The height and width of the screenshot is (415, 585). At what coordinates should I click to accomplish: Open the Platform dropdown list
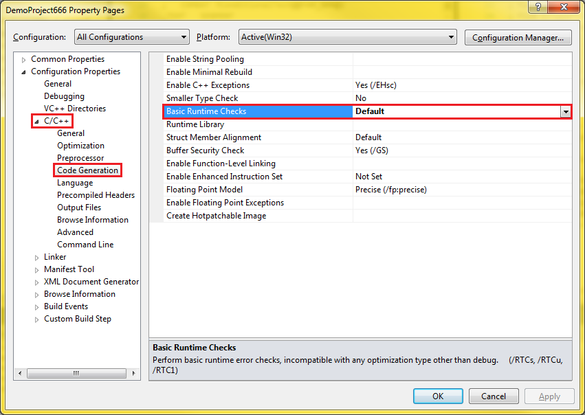coord(347,37)
